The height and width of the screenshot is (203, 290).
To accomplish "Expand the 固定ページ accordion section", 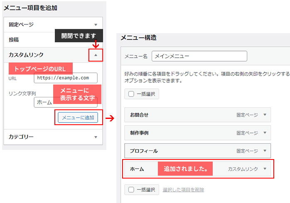I will pos(53,24).
